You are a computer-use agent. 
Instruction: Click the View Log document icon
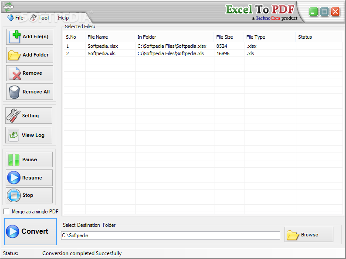[x=14, y=135]
